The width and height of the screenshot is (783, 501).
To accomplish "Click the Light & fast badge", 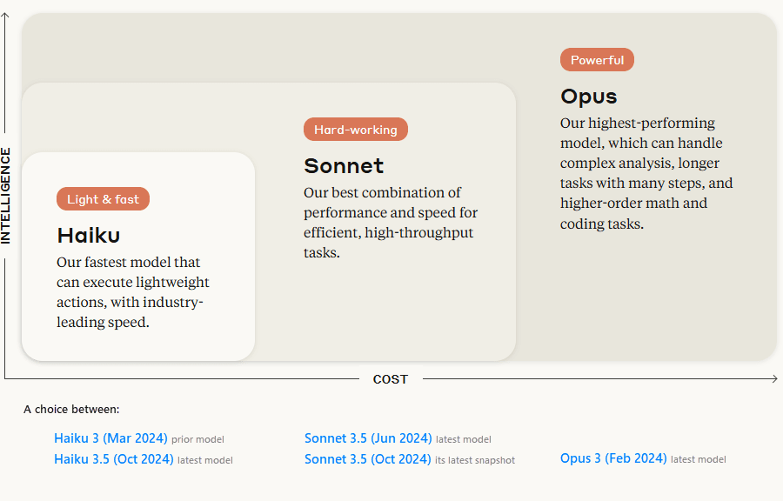I will [x=103, y=199].
